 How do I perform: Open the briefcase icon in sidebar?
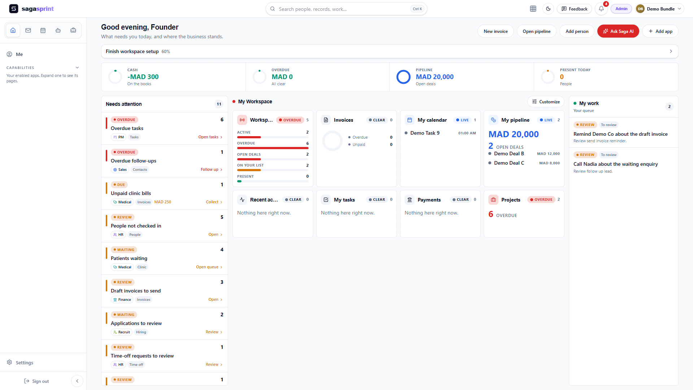point(73,30)
